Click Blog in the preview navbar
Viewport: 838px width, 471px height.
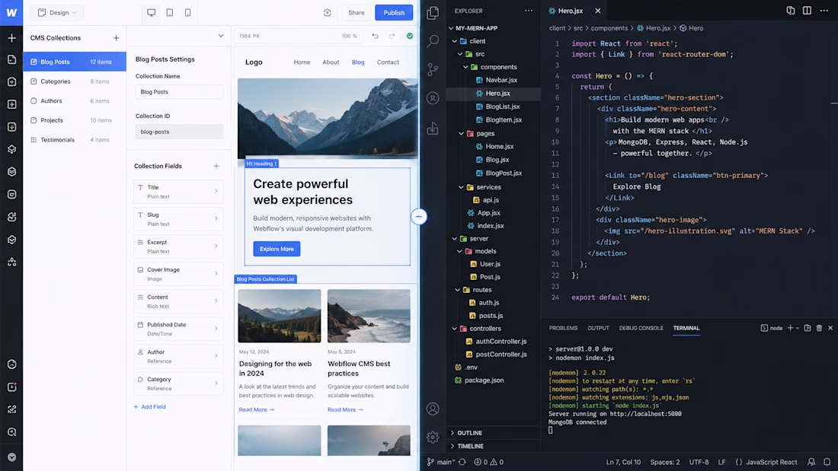[x=358, y=62]
